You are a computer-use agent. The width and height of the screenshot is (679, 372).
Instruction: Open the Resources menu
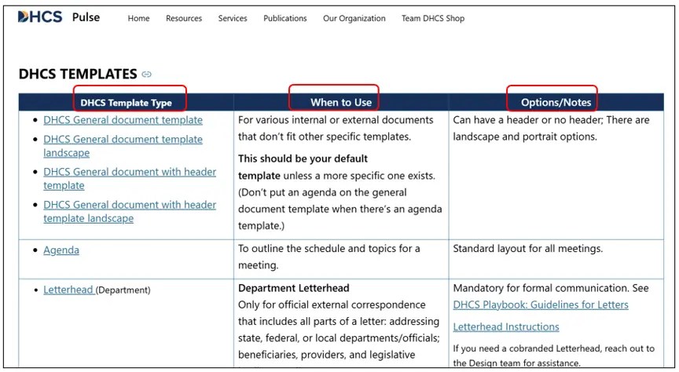184,18
